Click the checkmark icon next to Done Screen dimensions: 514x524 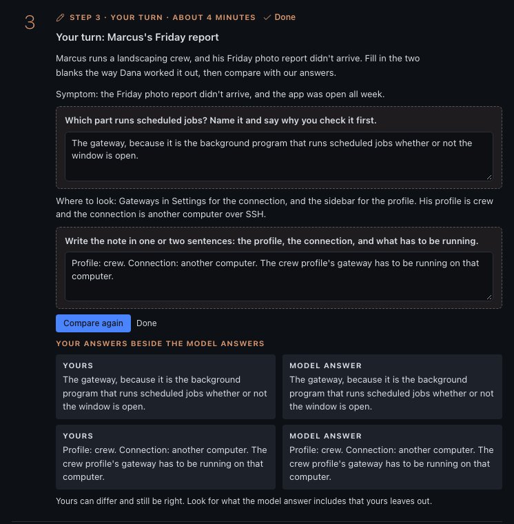(267, 17)
